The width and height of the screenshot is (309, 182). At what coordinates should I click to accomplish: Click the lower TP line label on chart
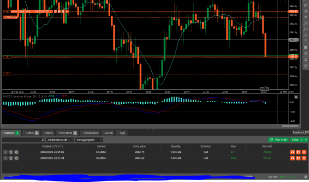pyautogui.click(x=7, y=74)
